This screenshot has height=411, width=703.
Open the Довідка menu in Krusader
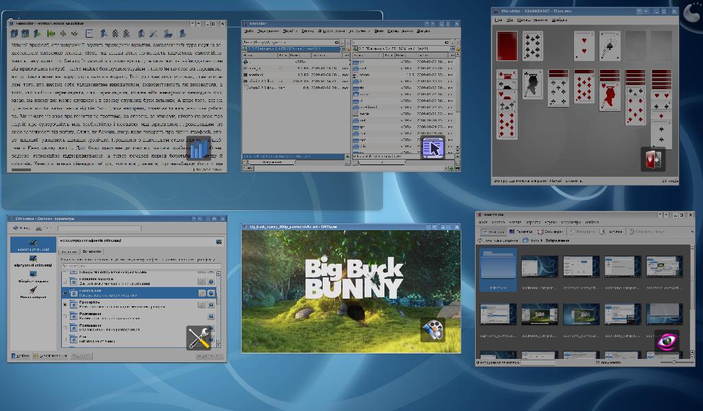click(x=423, y=32)
